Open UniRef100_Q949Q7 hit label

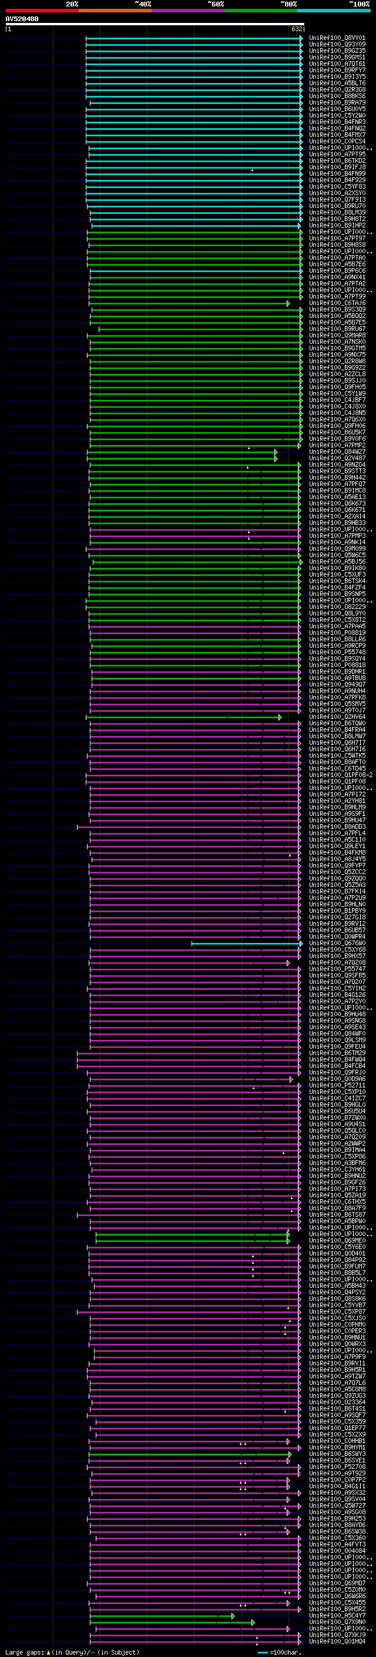point(337,684)
